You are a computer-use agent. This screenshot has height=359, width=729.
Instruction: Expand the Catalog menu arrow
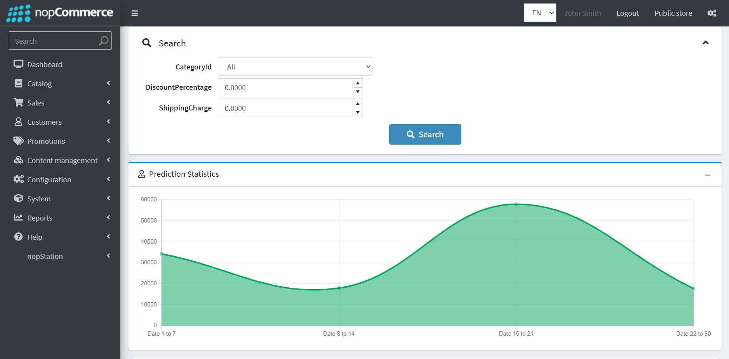tap(108, 83)
